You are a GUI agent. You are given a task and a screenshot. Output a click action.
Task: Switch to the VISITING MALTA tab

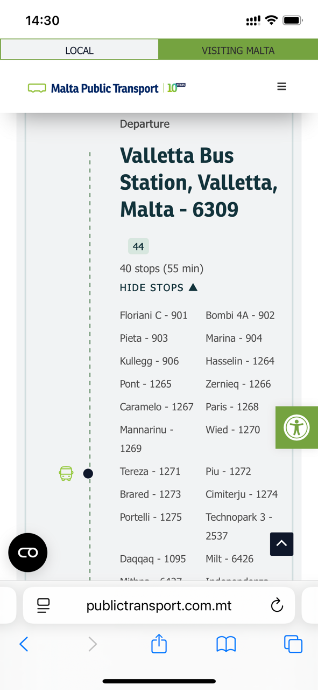point(238,50)
